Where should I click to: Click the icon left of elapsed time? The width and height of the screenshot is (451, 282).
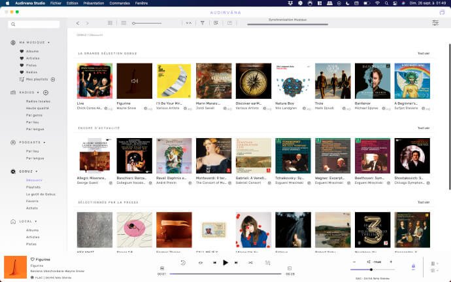coord(162,268)
